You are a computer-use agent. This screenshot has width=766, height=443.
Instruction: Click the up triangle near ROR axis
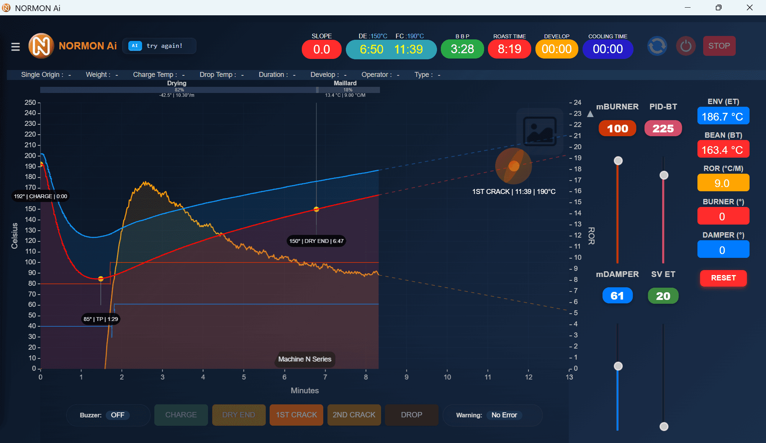pos(590,114)
